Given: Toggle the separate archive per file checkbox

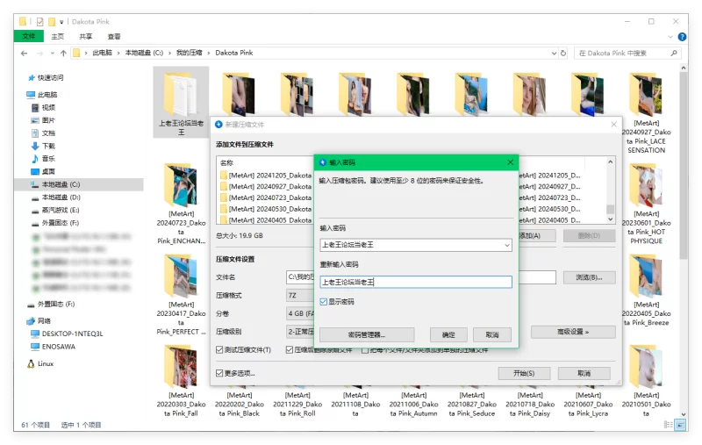Looking at the screenshot, I should click(364, 349).
